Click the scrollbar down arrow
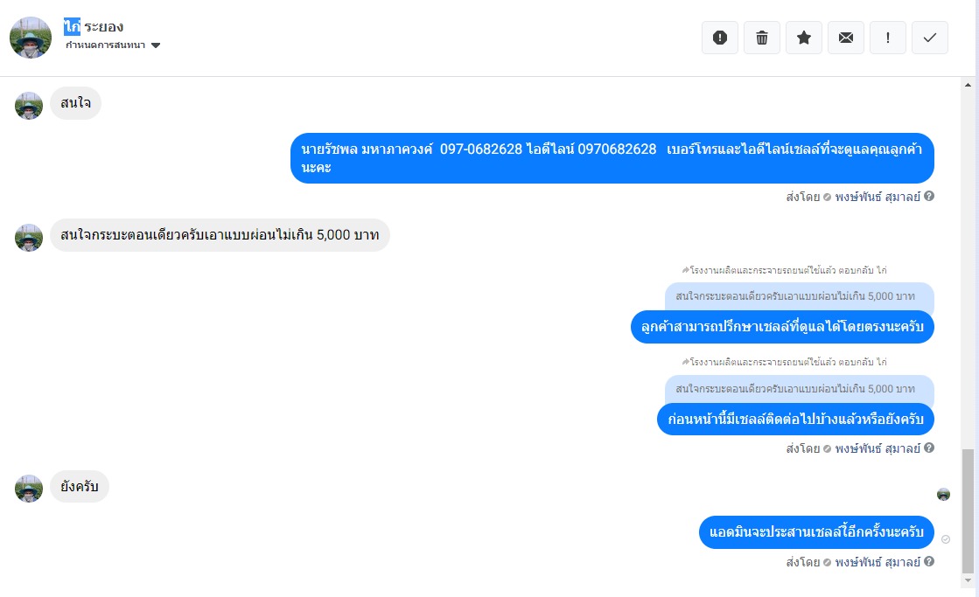This screenshot has width=979, height=597. tap(968, 580)
